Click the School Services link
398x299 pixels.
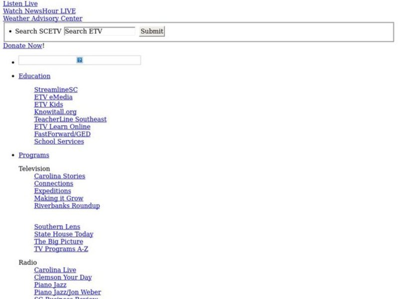[58, 141]
